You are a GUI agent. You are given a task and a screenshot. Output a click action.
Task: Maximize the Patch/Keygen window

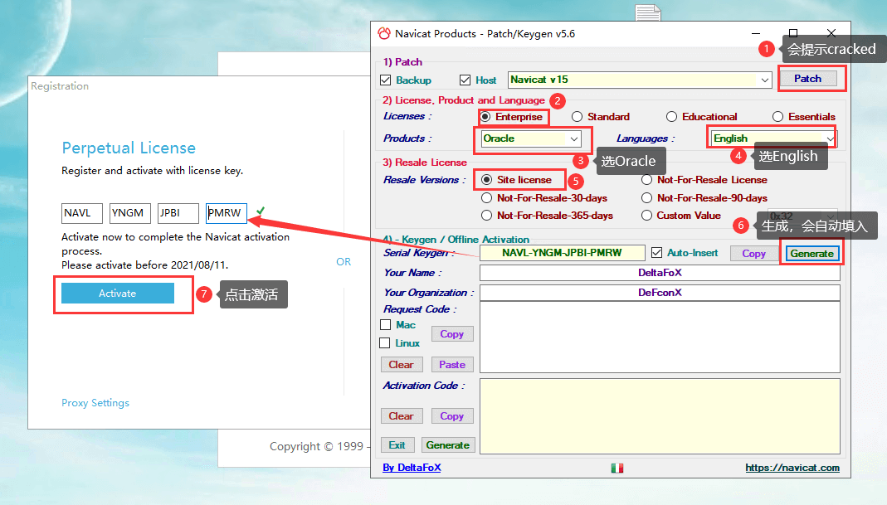793,33
